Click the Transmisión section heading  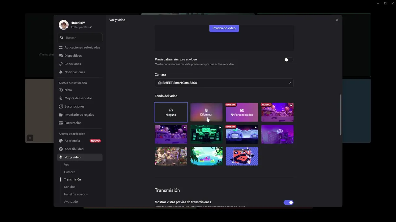point(167,190)
